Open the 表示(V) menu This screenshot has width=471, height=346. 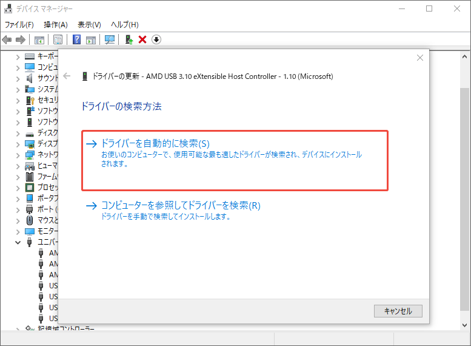[89, 25]
